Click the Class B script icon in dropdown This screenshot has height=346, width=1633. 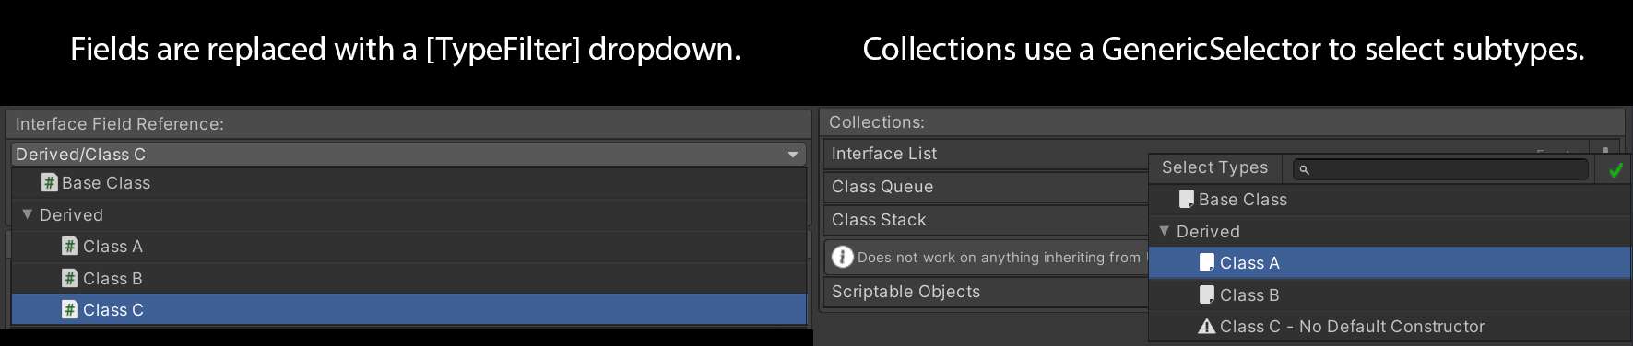click(x=70, y=278)
